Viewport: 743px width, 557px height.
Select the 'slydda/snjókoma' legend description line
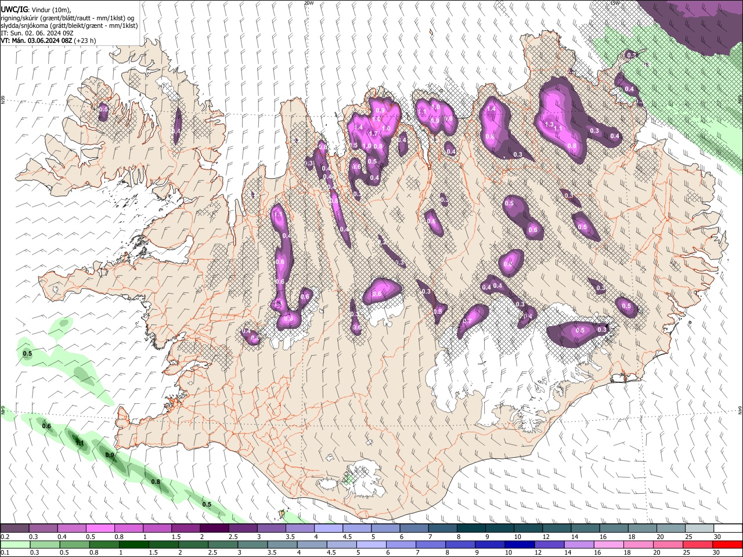(x=69, y=26)
